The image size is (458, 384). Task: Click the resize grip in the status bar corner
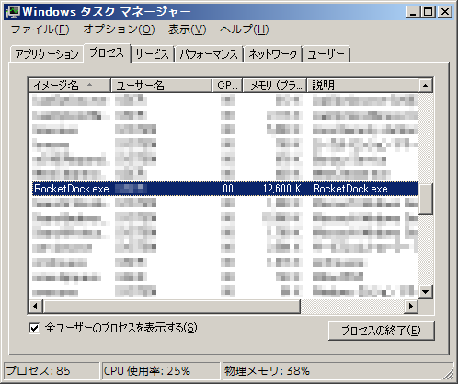tap(449, 375)
